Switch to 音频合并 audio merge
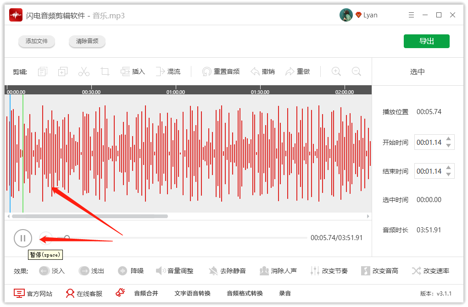 (146, 293)
